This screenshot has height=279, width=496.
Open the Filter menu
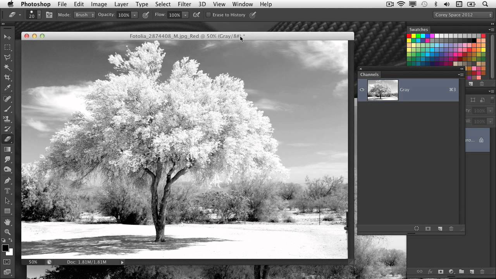[x=184, y=4]
